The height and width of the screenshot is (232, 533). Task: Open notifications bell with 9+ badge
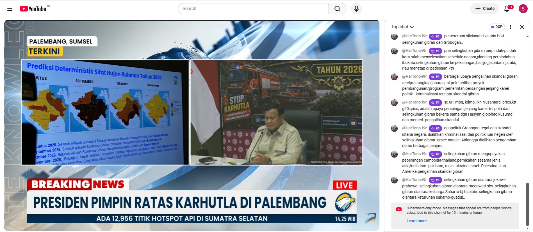click(x=507, y=9)
